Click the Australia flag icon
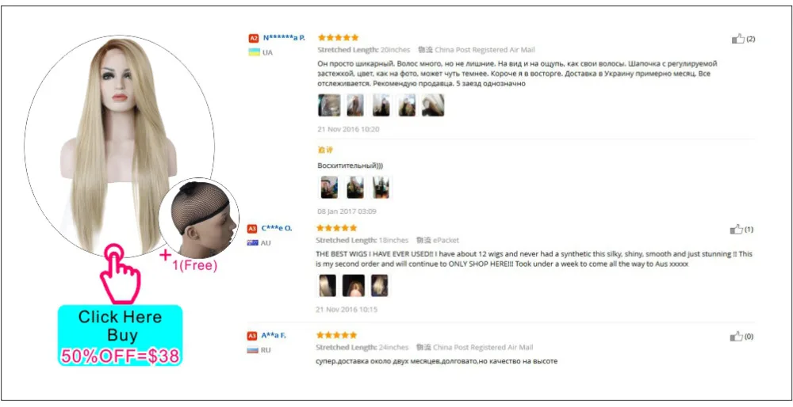The image size is (793, 407). 252,243
